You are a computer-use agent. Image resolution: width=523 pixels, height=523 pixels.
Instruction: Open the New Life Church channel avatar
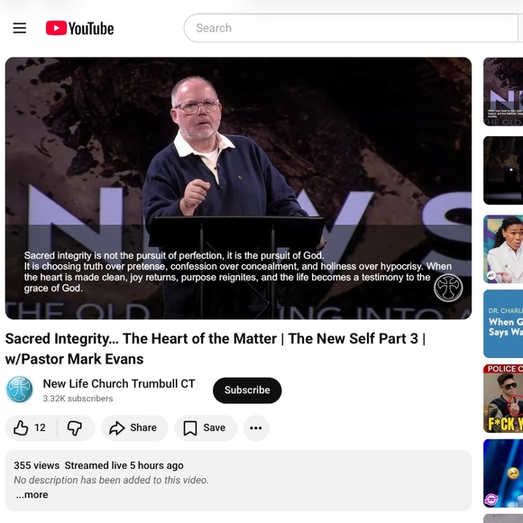(x=20, y=390)
